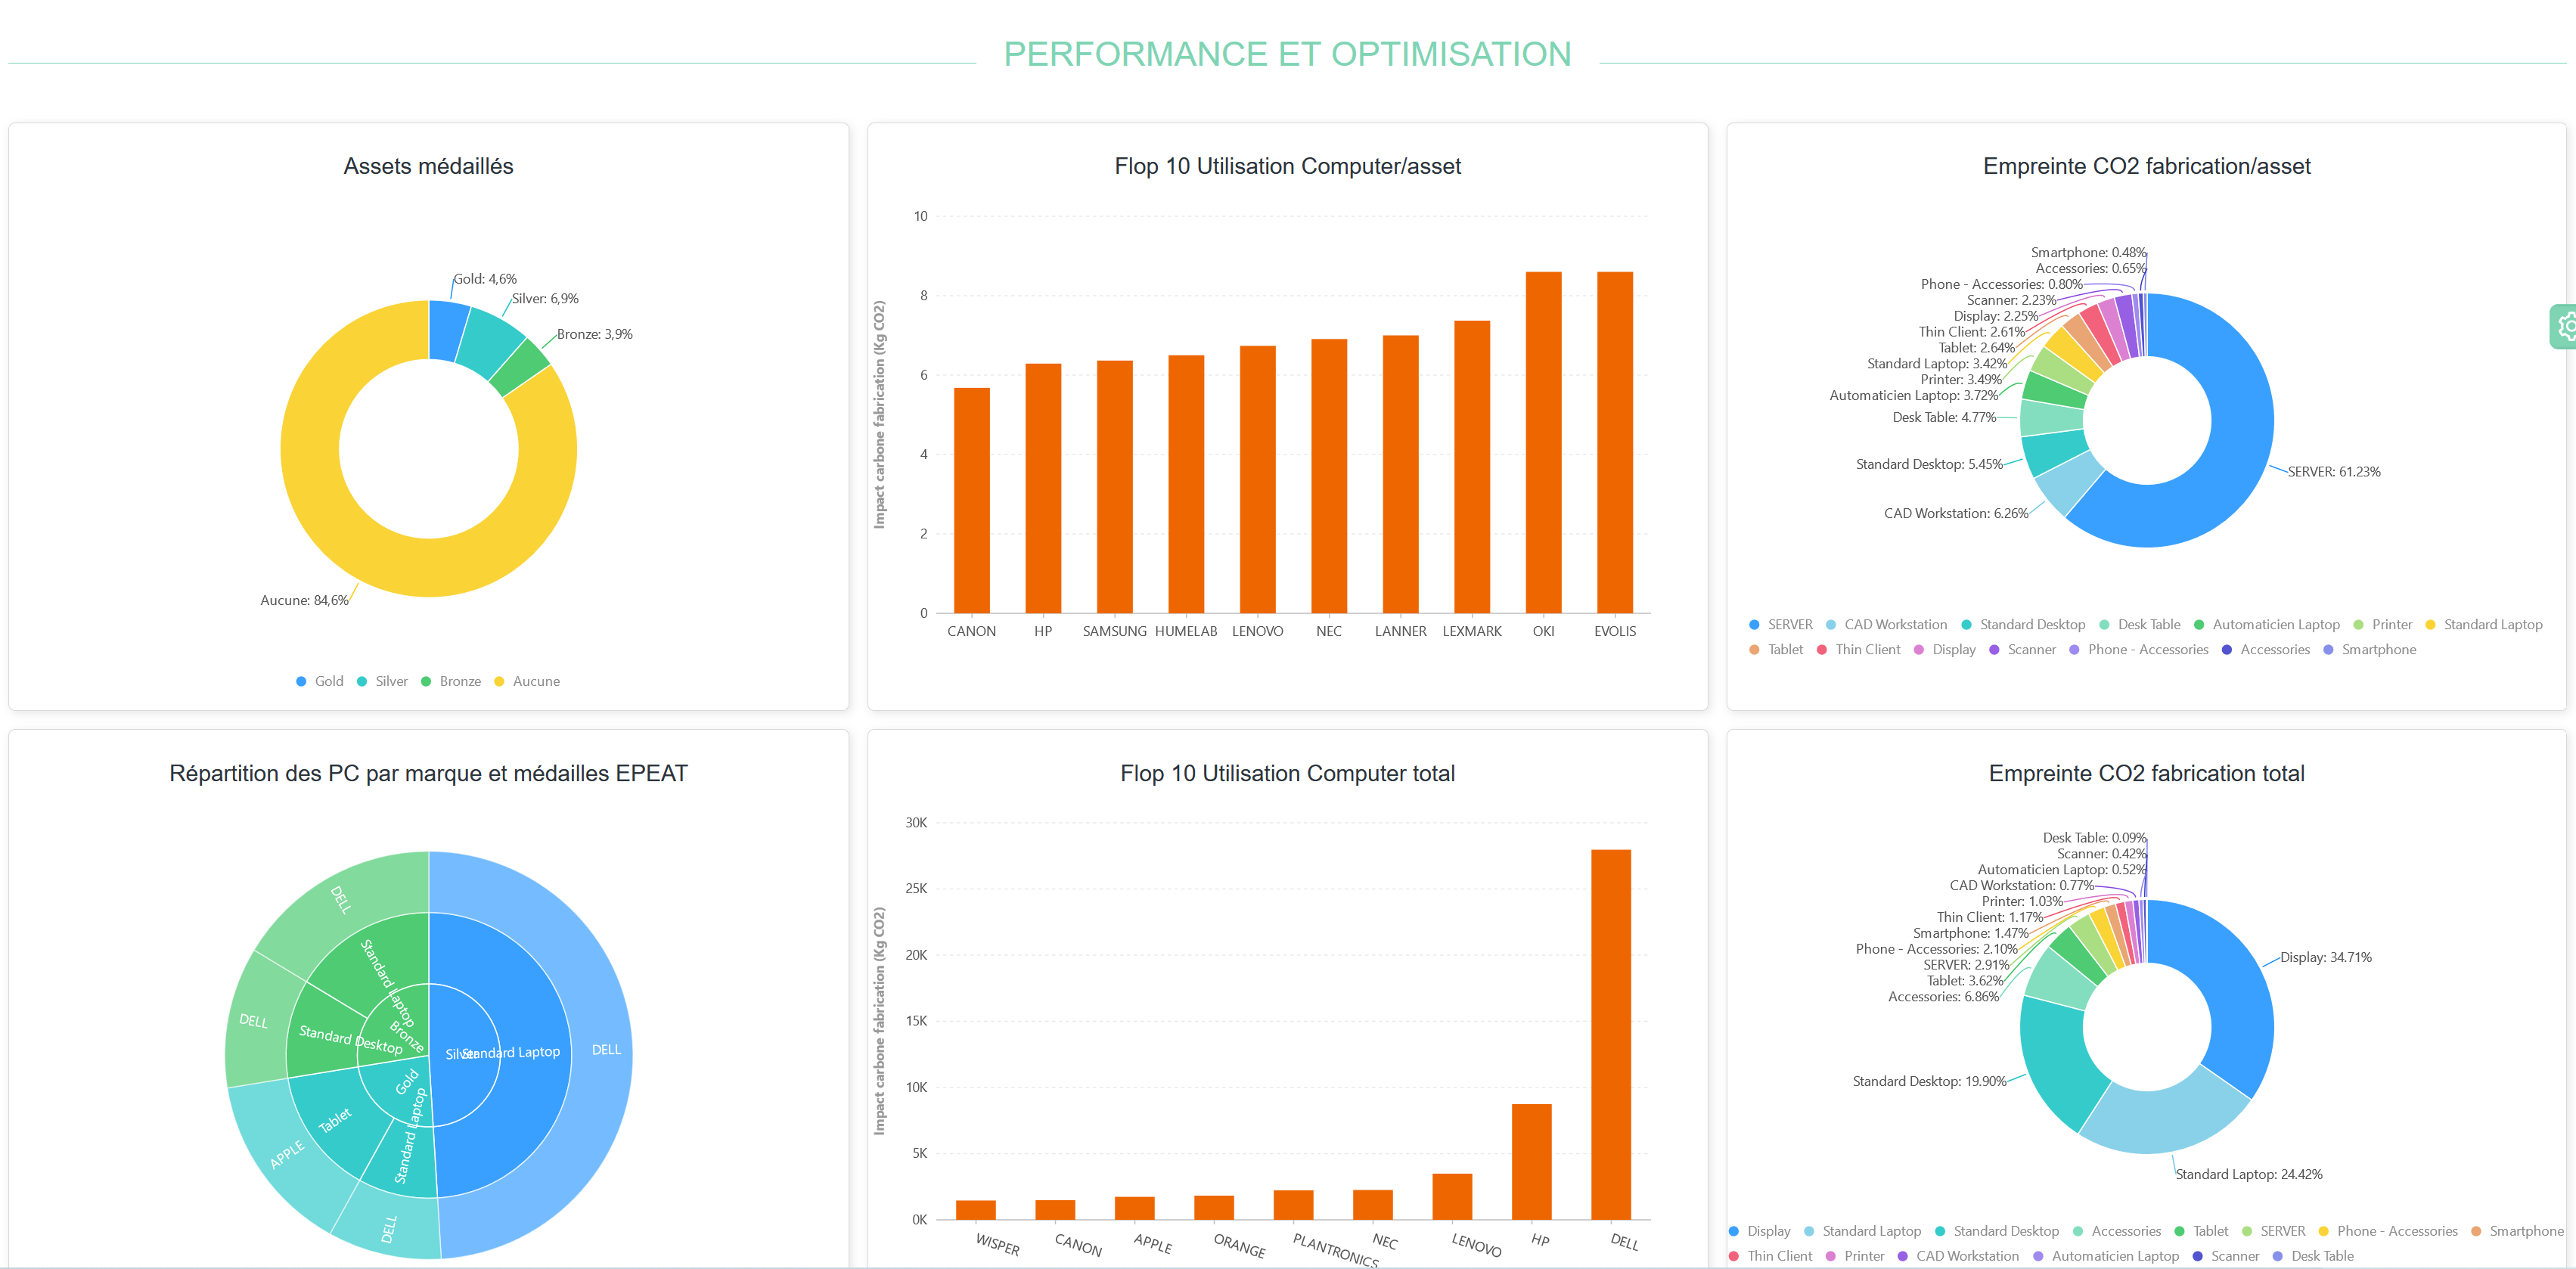This screenshot has width=2576, height=1269.
Task: Click the OKI bar in Flop 10 per asset
Action: coord(1543,442)
